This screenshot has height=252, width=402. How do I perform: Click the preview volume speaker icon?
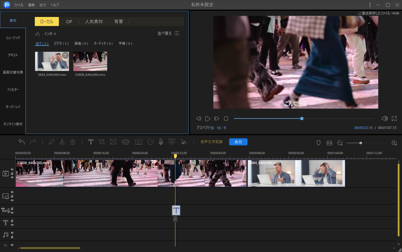point(384,119)
